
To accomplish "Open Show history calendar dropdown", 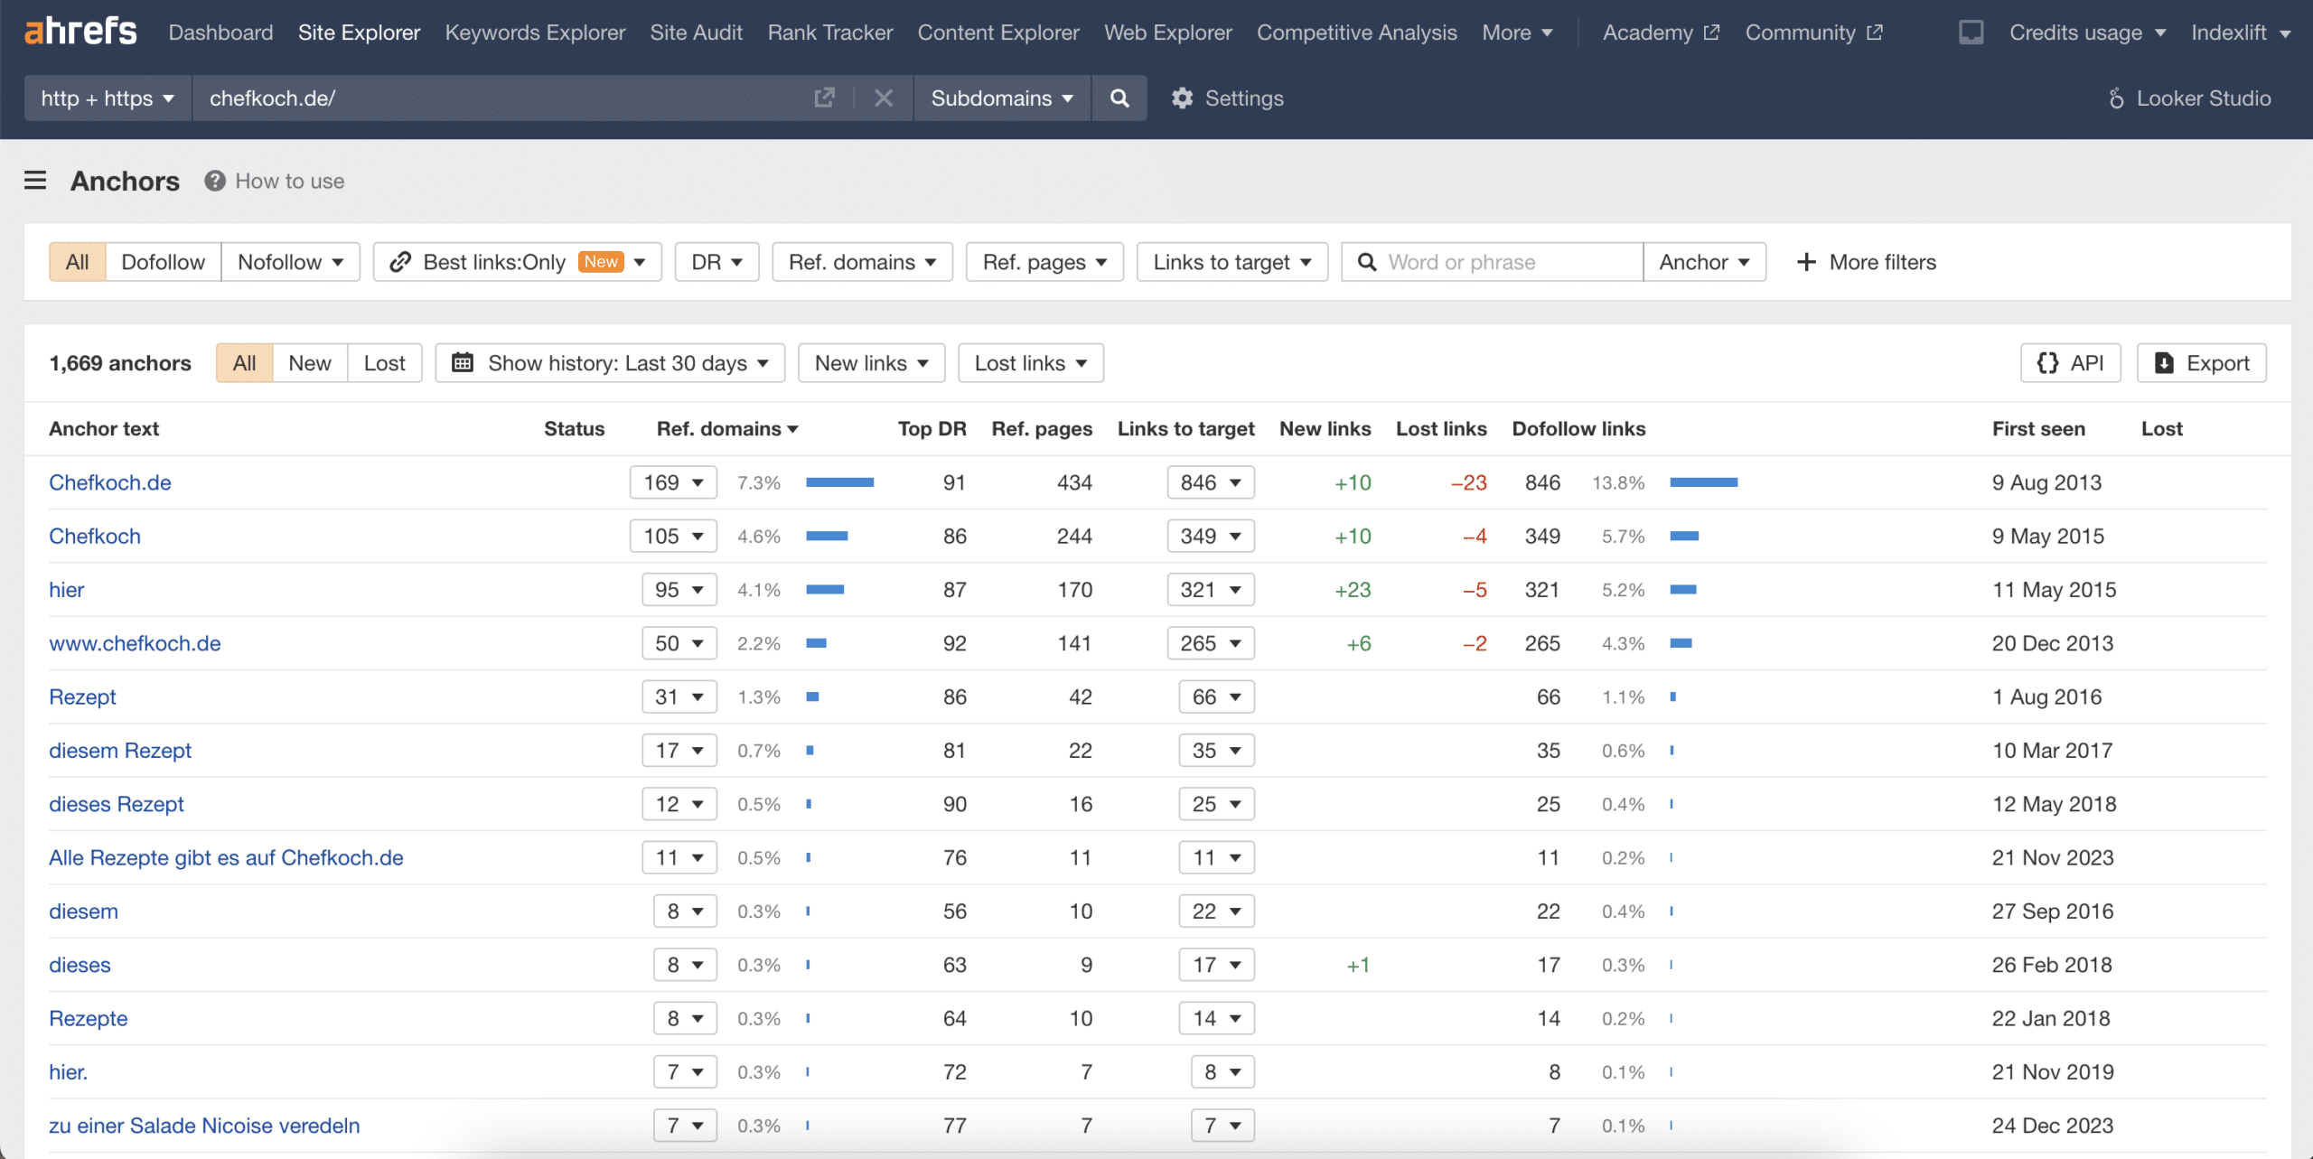I will pyautogui.click(x=610, y=363).
